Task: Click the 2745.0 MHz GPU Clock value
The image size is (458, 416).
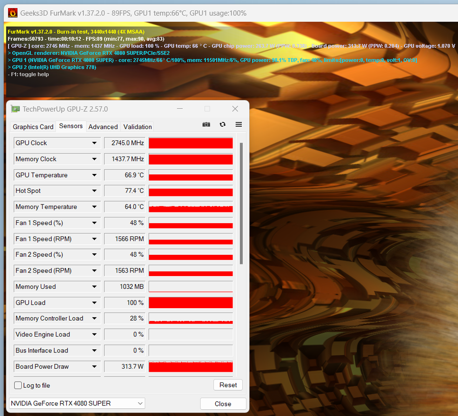Action: click(x=125, y=143)
